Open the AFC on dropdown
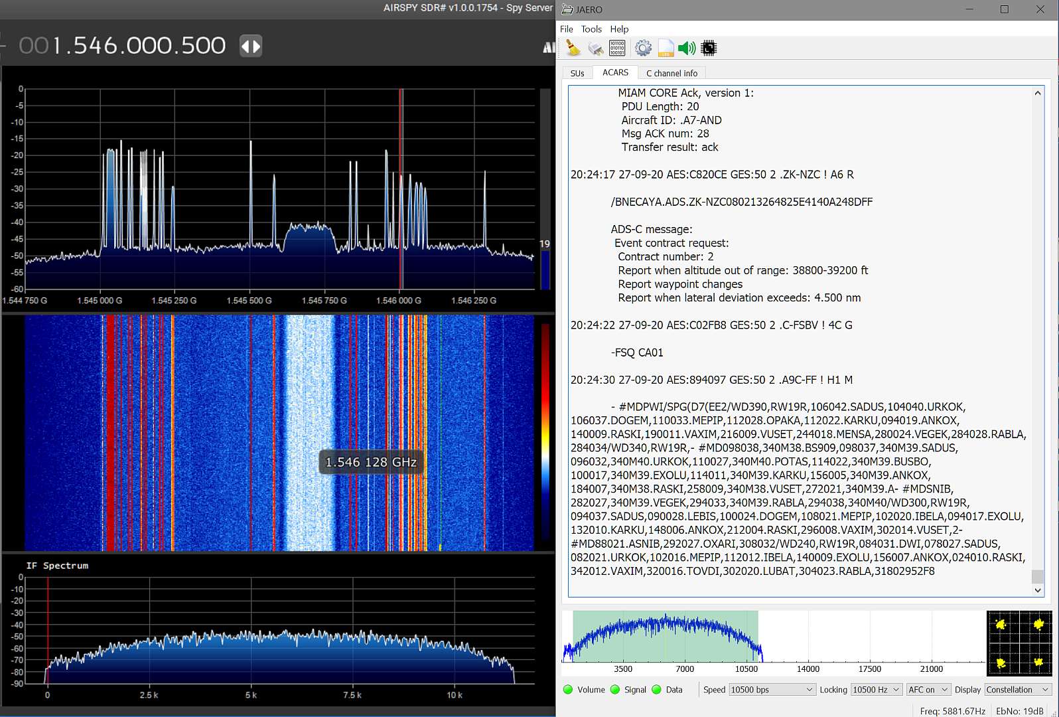The height and width of the screenshot is (717, 1059). pos(928,690)
